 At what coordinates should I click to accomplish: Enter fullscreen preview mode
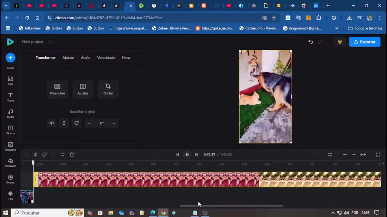click(x=378, y=155)
